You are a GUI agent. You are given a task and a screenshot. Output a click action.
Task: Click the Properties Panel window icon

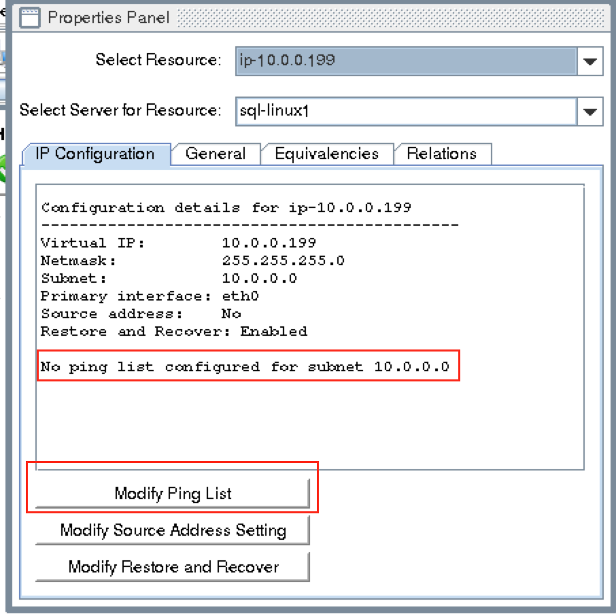coord(29,18)
